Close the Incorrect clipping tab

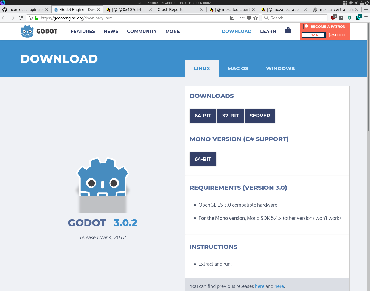(x=47, y=10)
